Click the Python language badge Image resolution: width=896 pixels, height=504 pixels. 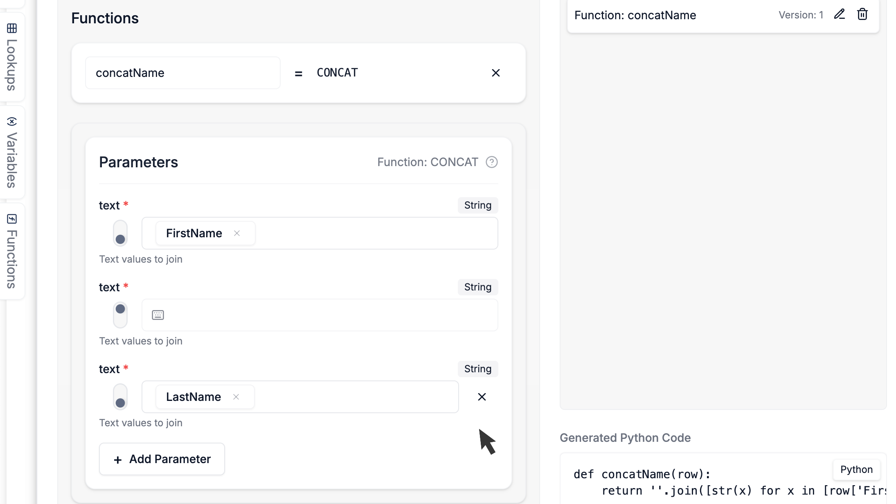click(856, 469)
